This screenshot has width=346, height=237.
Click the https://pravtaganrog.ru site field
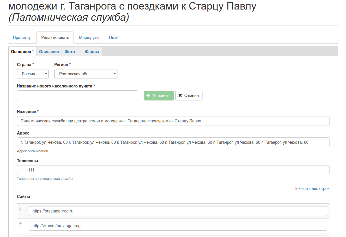tap(178, 211)
